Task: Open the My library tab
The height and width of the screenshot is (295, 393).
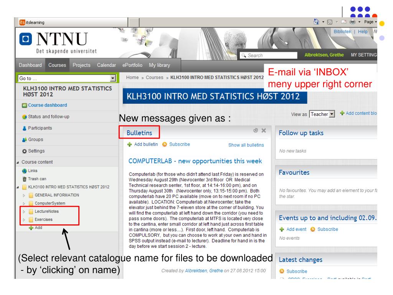Action: click(159, 65)
